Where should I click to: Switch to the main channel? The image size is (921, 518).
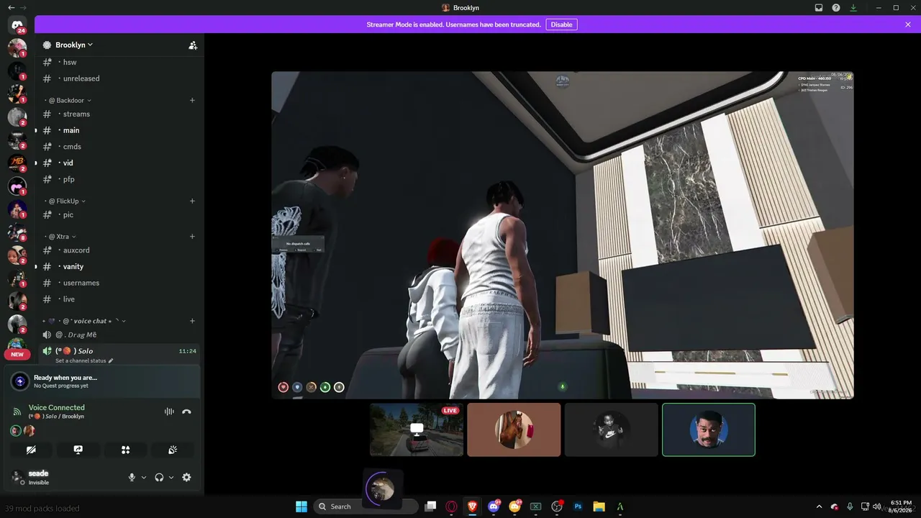[x=118, y=130]
